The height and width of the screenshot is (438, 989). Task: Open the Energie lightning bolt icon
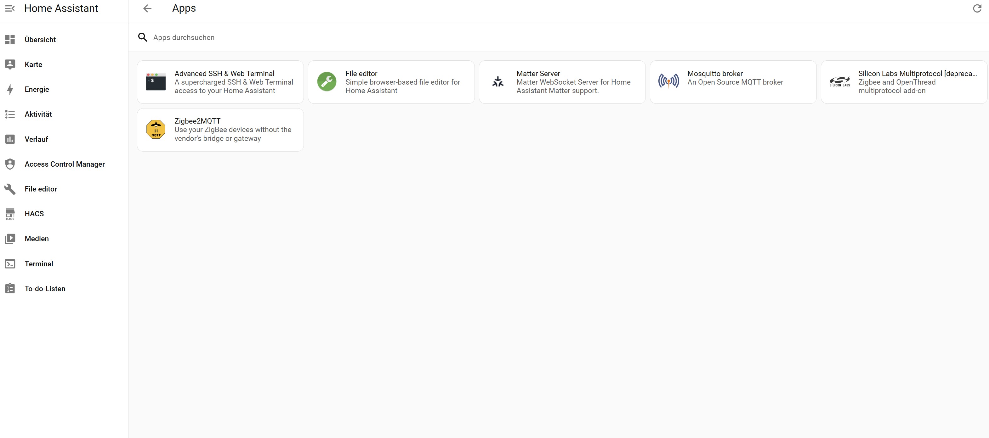click(x=10, y=89)
